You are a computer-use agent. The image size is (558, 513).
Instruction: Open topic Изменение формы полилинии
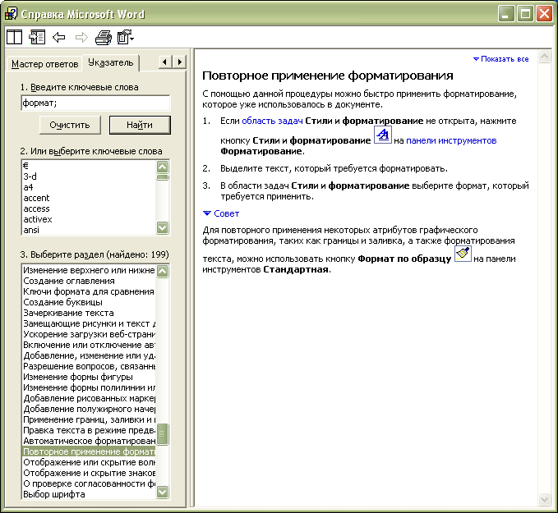(89, 387)
